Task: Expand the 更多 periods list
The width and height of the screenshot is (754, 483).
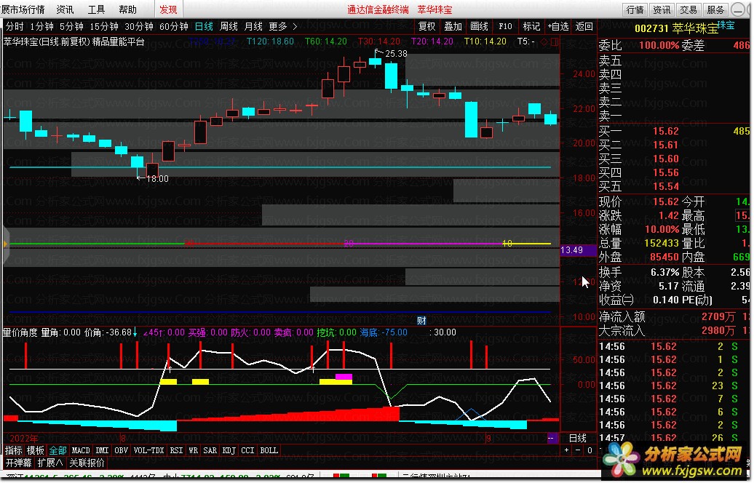Action: pyautogui.click(x=282, y=26)
